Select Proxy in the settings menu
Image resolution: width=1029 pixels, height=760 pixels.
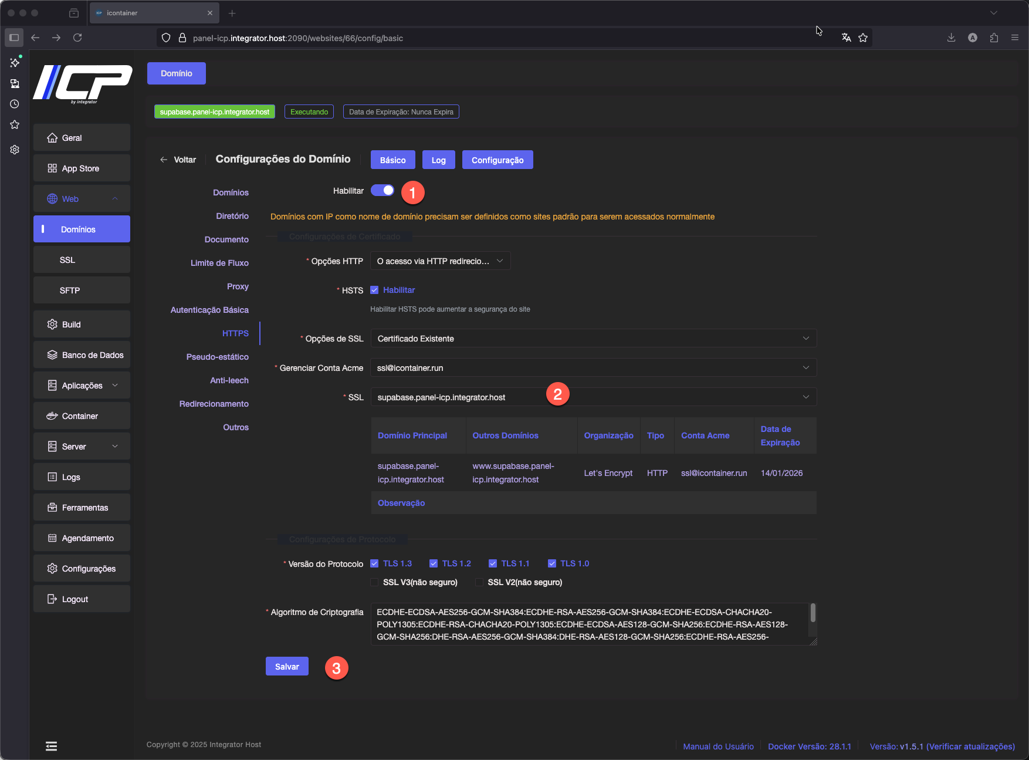tap(238, 286)
